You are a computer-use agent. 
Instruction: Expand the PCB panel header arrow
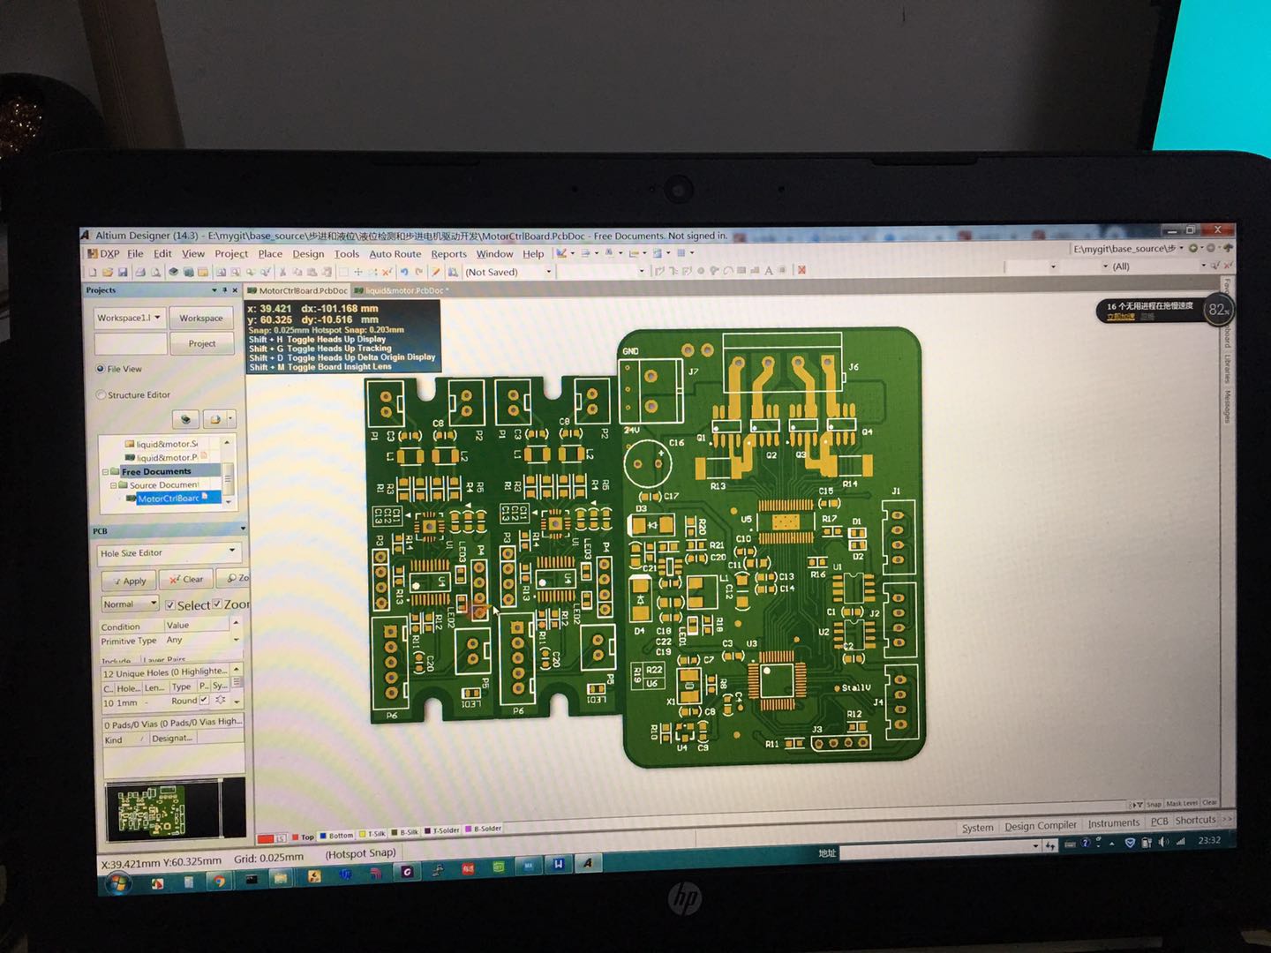tap(243, 529)
